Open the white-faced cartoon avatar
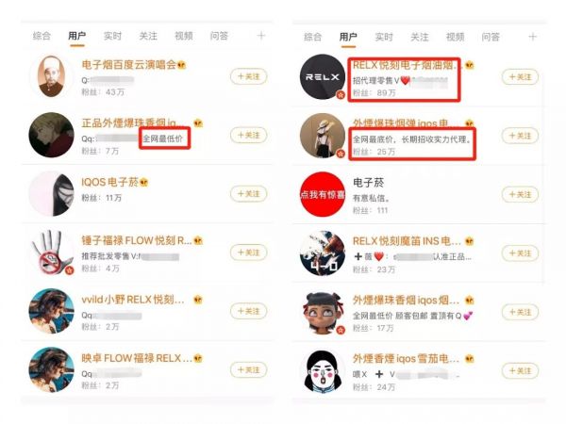Image resolution: width=566 pixels, height=424 pixels. point(323,370)
